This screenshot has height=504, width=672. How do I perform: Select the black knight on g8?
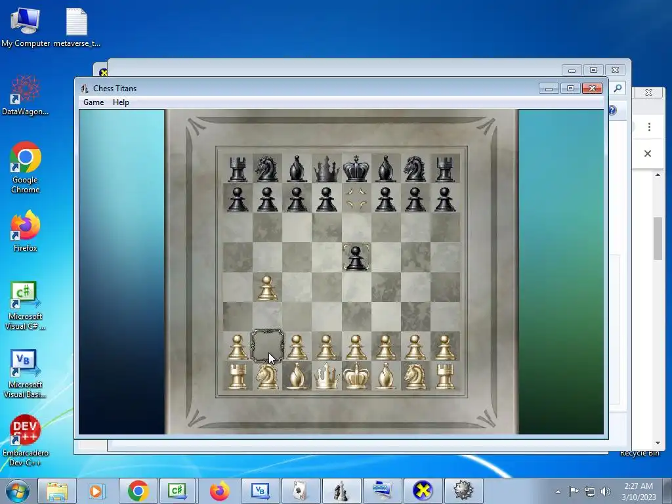[415, 169]
